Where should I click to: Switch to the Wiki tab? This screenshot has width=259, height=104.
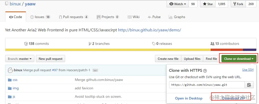tap(134, 17)
